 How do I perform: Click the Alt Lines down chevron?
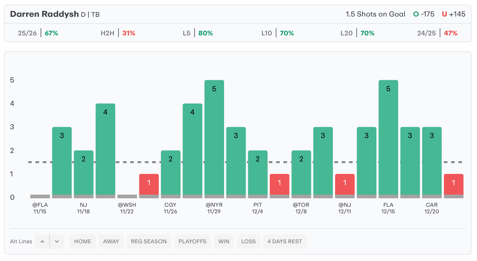(57, 241)
